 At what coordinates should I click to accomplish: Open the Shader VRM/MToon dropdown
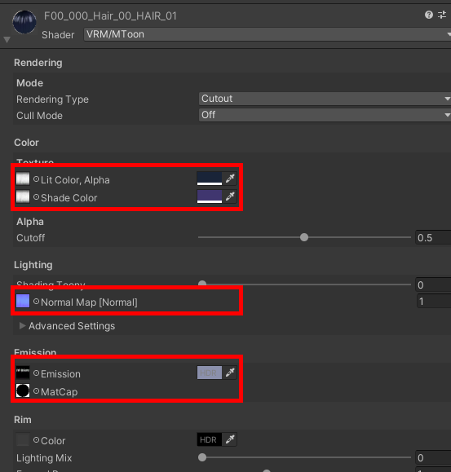coord(268,34)
